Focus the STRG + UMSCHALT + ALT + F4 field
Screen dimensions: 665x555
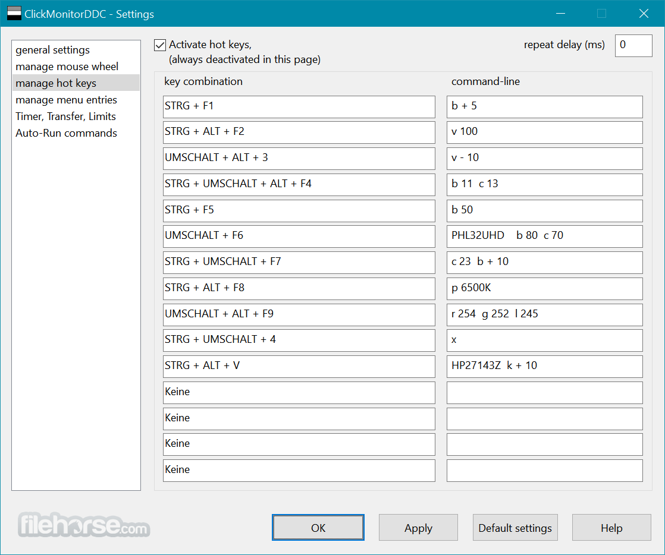(299, 185)
